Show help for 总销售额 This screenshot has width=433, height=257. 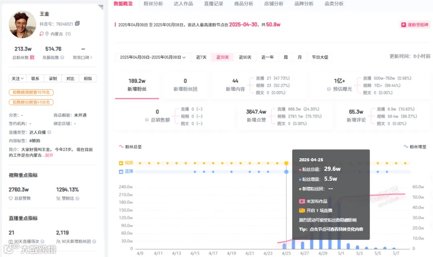click(x=147, y=120)
